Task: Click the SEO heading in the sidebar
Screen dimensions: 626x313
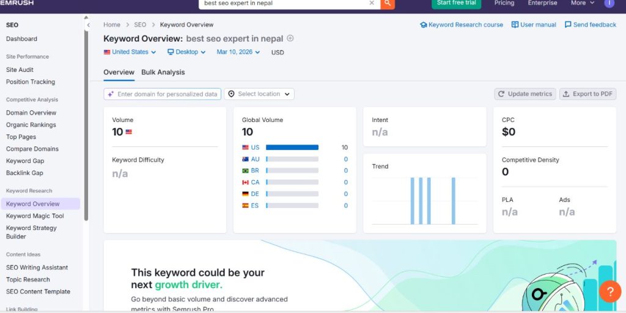Action: click(12, 24)
